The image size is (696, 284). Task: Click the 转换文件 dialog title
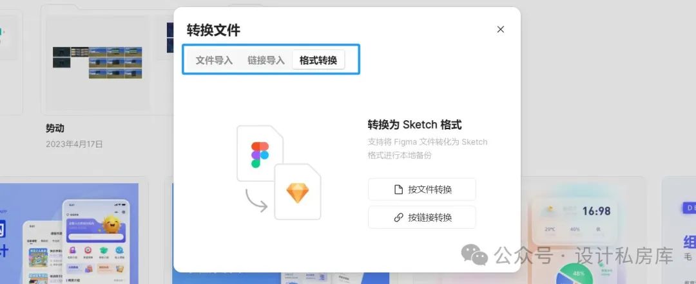pos(213,30)
